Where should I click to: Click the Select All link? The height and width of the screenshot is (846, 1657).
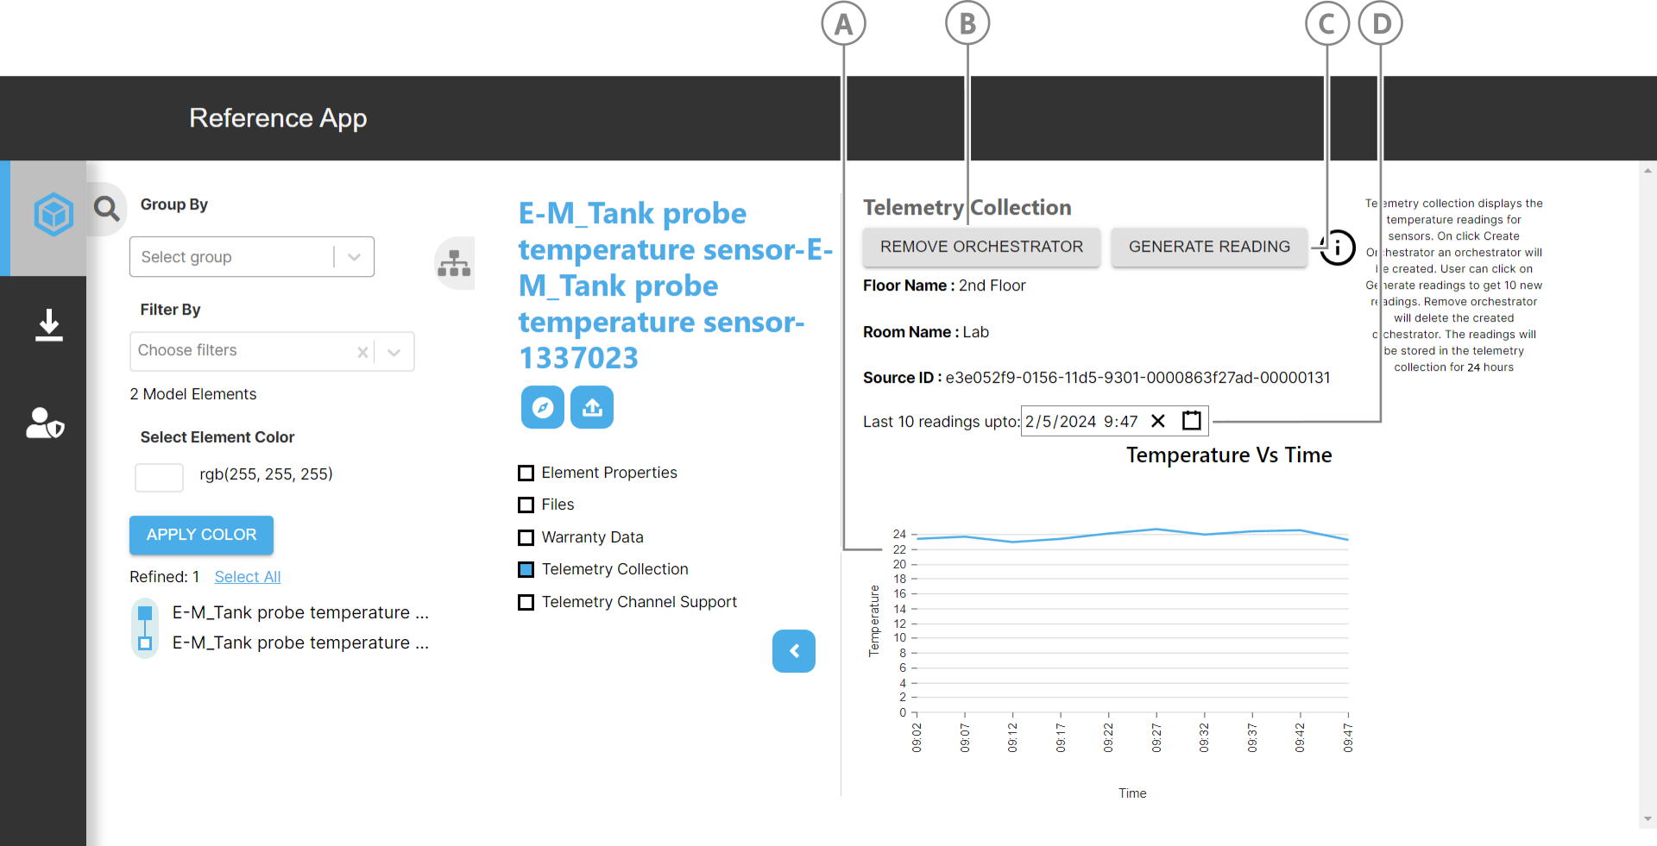247,576
